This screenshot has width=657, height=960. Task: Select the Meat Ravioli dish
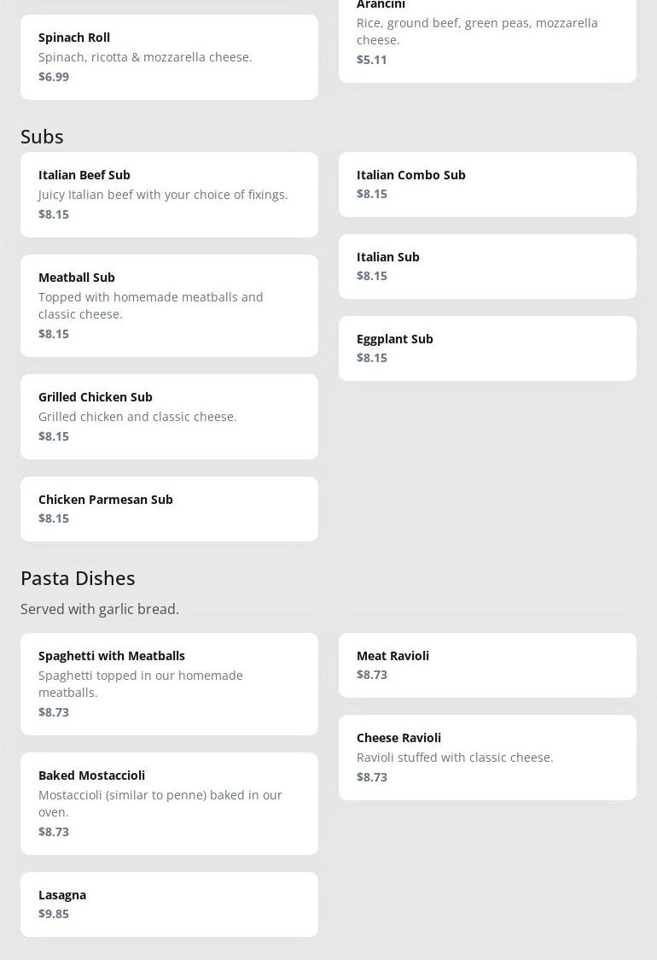click(486, 664)
